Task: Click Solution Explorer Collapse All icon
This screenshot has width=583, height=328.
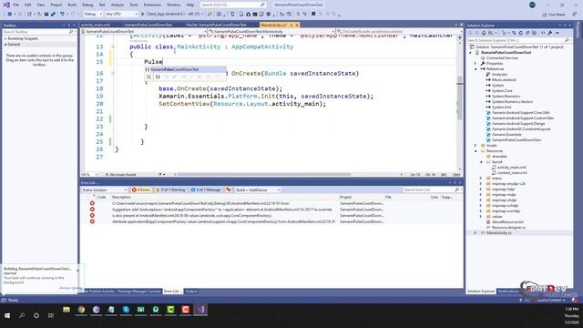Action: pos(527,33)
